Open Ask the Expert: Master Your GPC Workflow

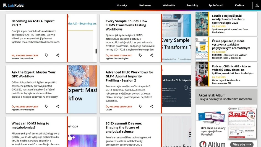coord(33,74)
